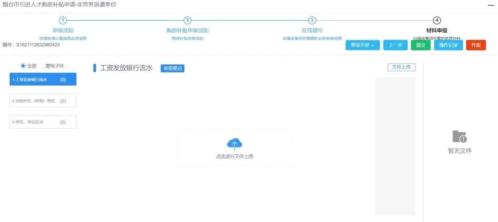Click the red 作废 button
The width and height of the screenshot is (498, 222).
click(x=476, y=45)
